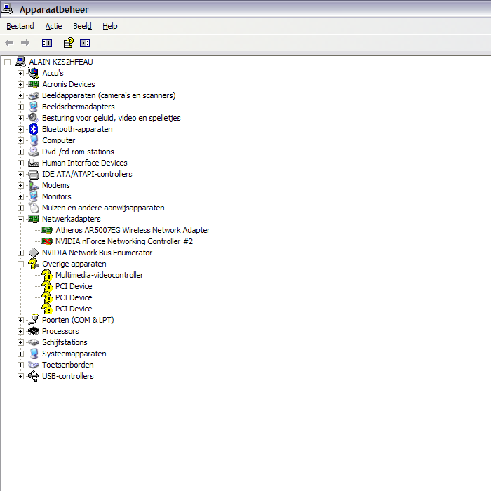Click the Back arrow toolbar icon
491x491 pixels.
click(9, 43)
